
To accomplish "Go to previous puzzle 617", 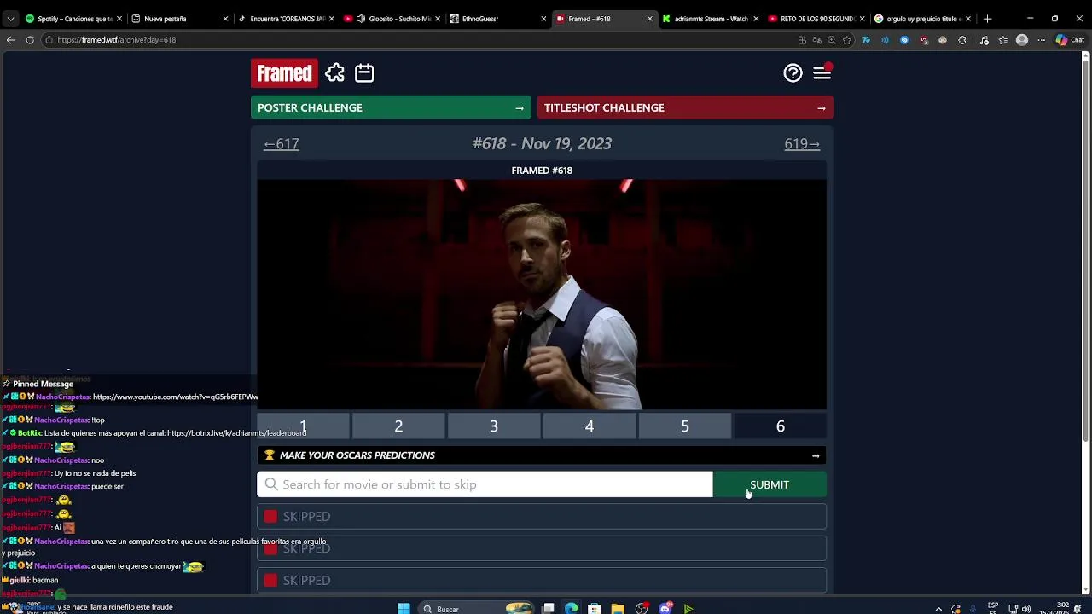I will pyautogui.click(x=282, y=144).
